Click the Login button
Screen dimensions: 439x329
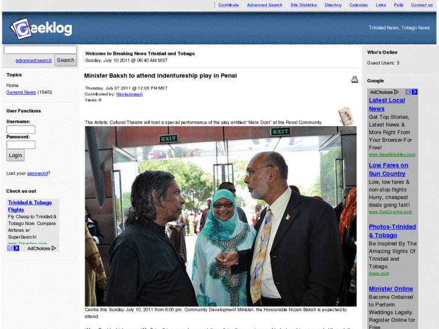click(16, 155)
